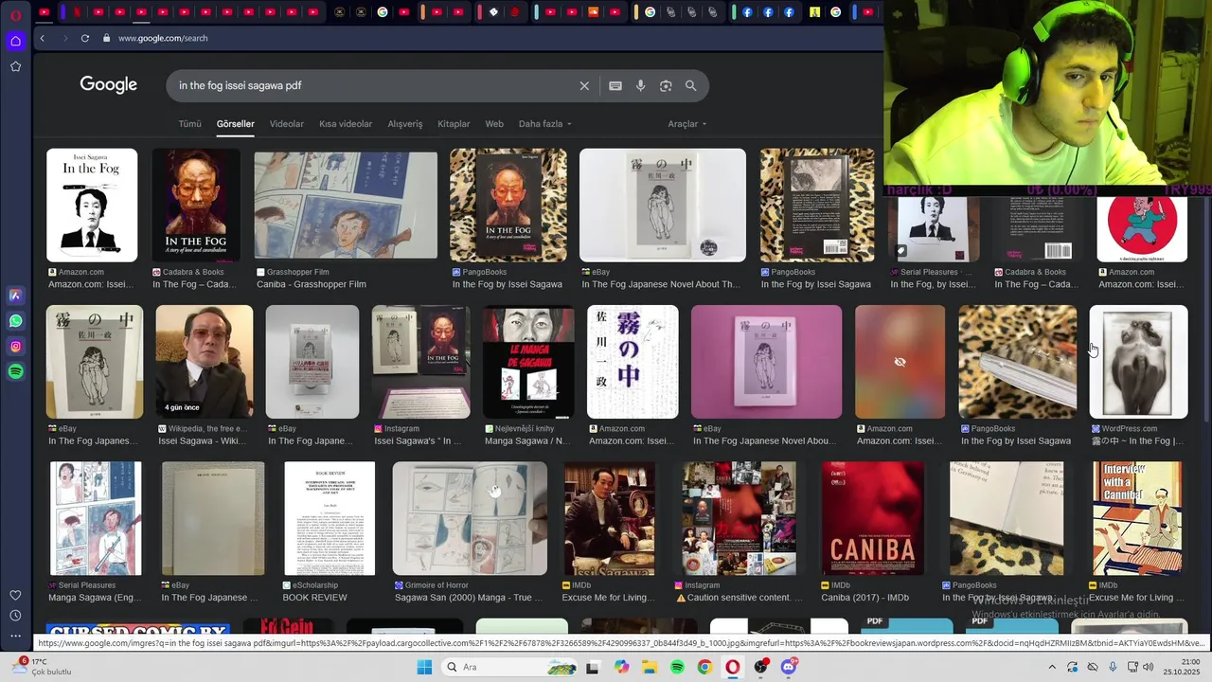Click the Google search text field
The height and width of the screenshot is (682, 1212).
377,85
